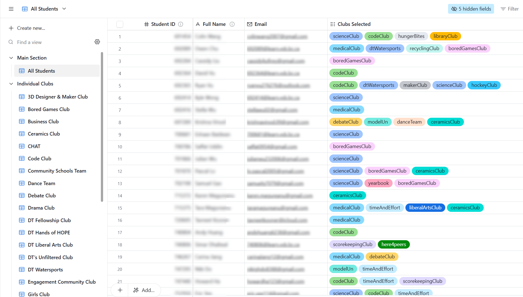The width and height of the screenshot is (523, 297).
Task: Switch to the Debate Club view
Action: coord(42,196)
